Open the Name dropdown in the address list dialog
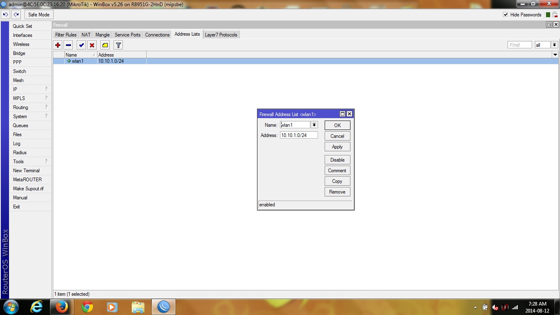This screenshot has width=560, height=315. [x=314, y=125]
